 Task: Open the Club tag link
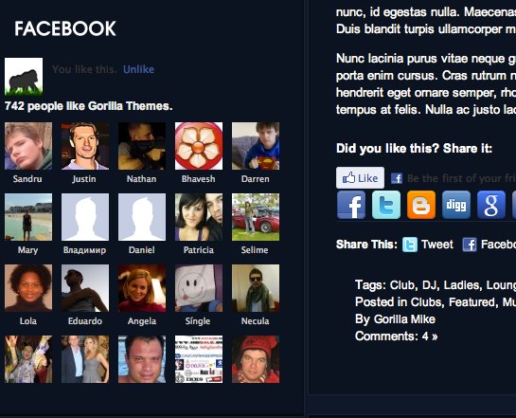point(401,285)
